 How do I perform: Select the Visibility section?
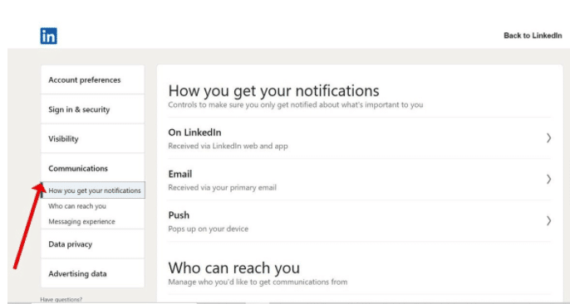[x=93, y=138]
